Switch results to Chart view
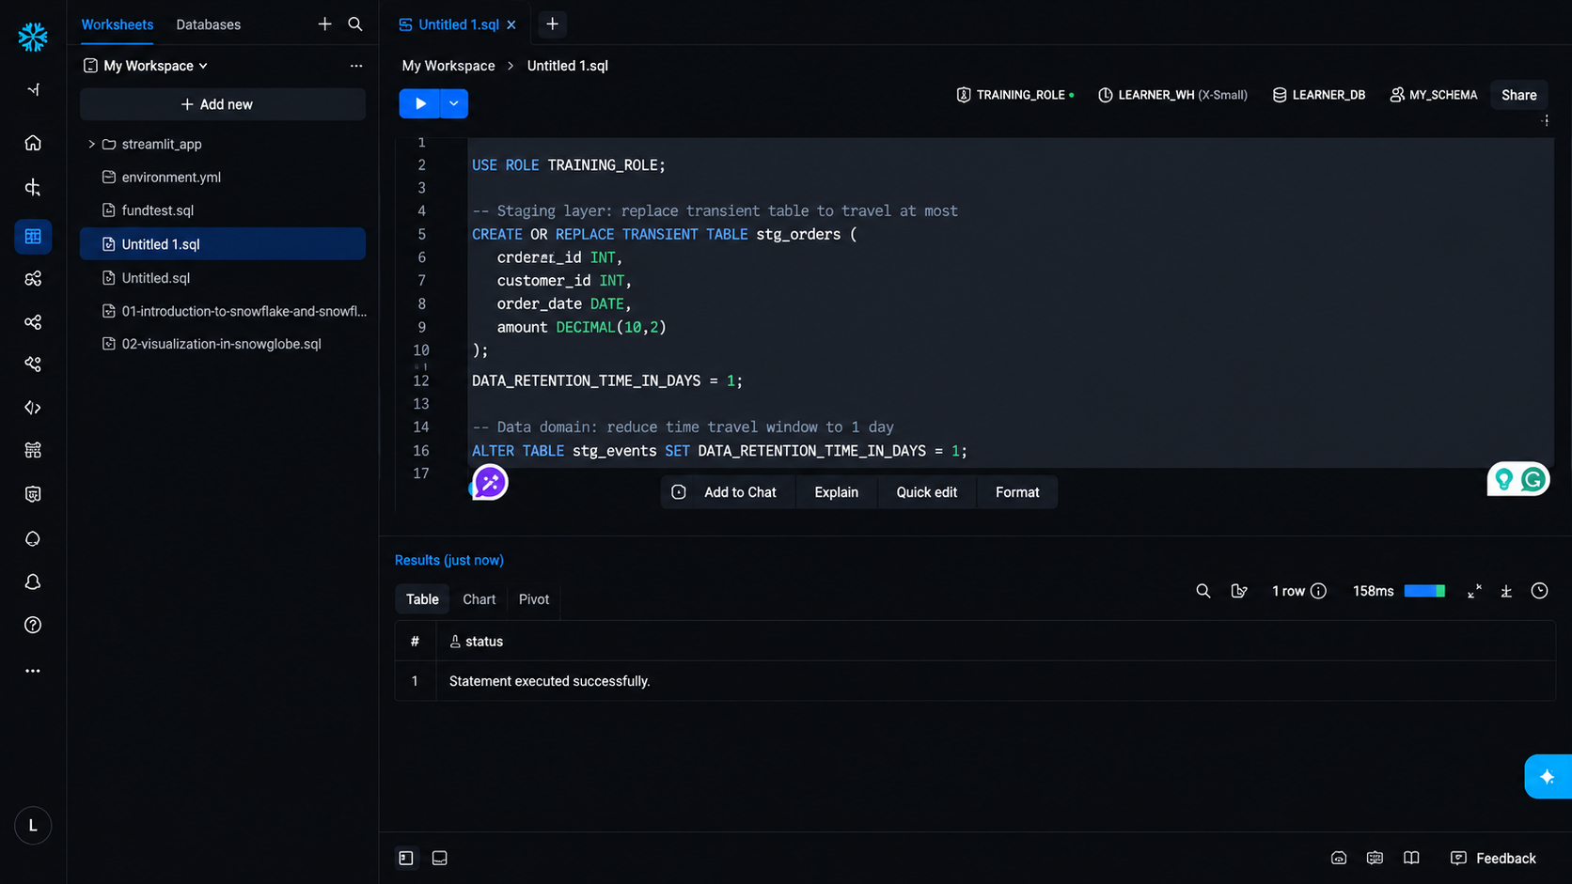Viewport: 1572px width, 884px height. click(x=479, y=599)
